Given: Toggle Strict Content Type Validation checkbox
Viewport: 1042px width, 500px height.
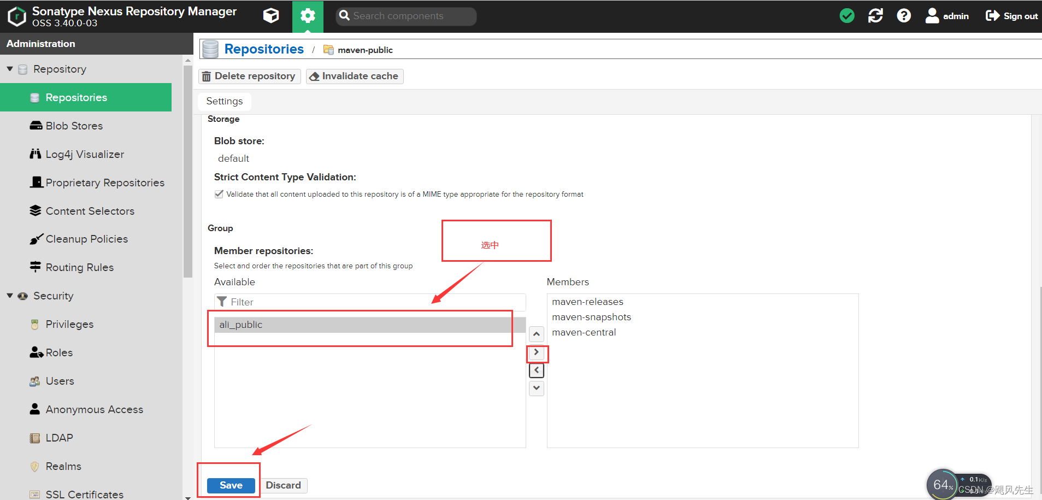Looking at the screenshot, I should click(219, 194).
